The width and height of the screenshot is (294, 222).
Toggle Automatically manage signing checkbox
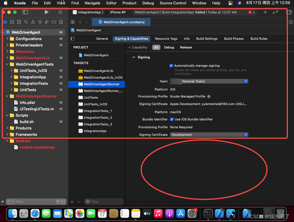click(171, 66)
